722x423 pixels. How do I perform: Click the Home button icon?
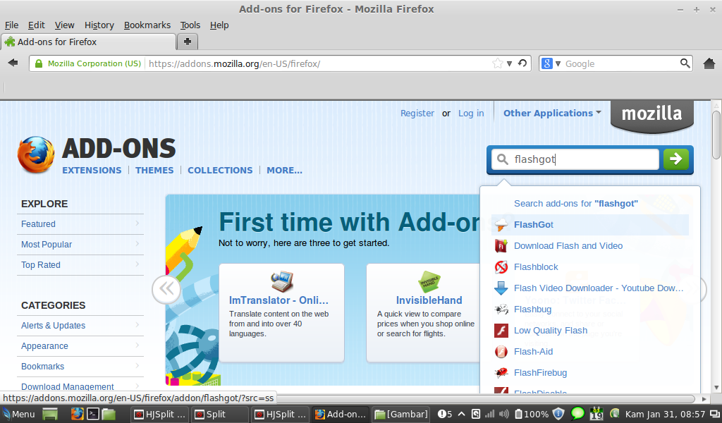(x=709, y=63)
